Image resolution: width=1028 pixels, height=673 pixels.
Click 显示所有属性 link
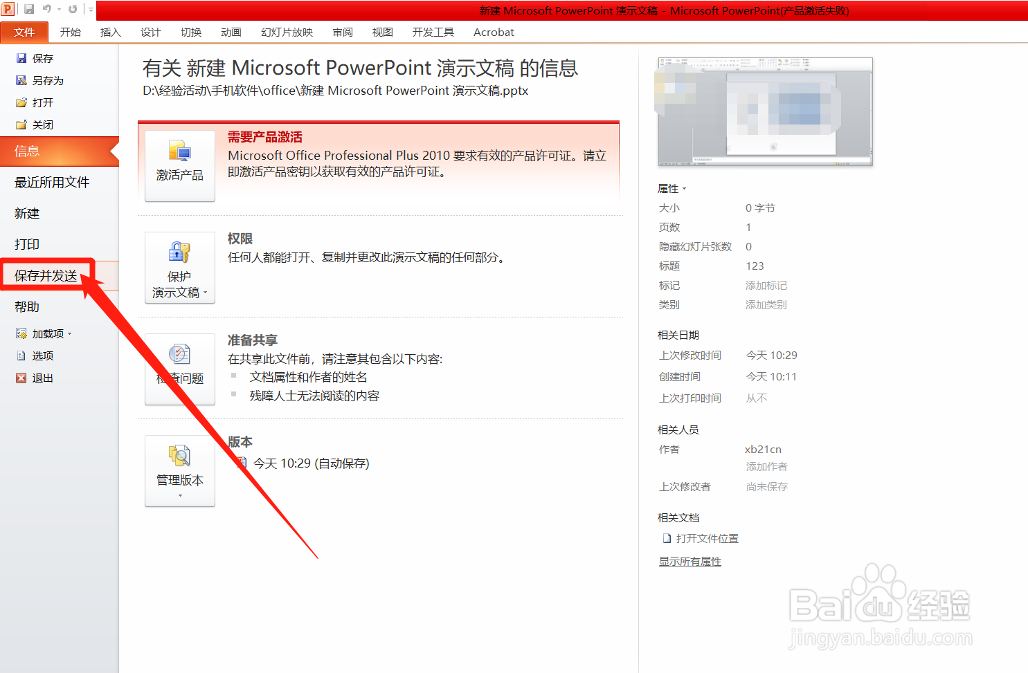coord(690,562)
